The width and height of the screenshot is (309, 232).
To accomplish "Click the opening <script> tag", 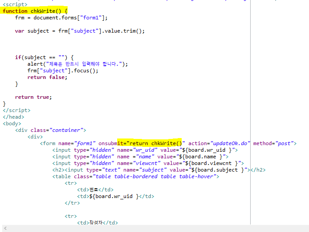I will [x=15, y=4].
